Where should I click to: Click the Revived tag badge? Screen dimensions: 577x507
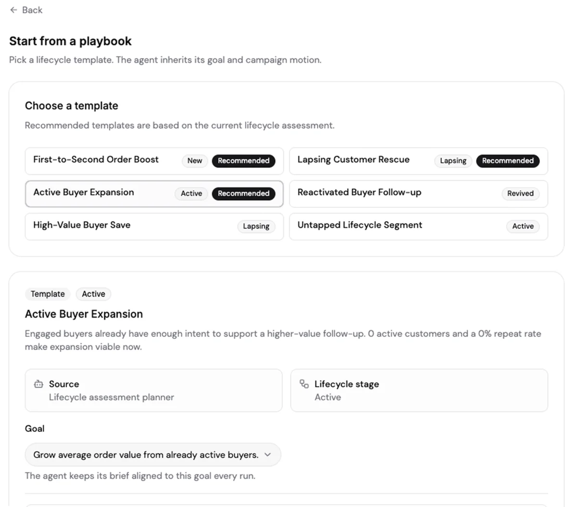point(520,193)
